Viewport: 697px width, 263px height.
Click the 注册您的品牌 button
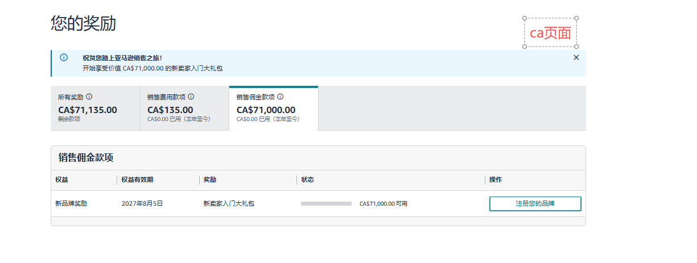pos(535,203)
